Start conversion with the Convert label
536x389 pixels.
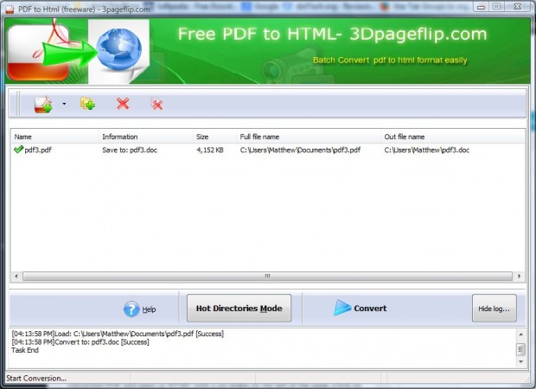click(x=370, y=309)
